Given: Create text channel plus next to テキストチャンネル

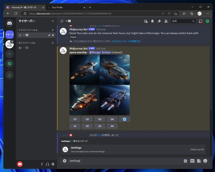Looking at the screenshot, I should [x=53, y=30].
